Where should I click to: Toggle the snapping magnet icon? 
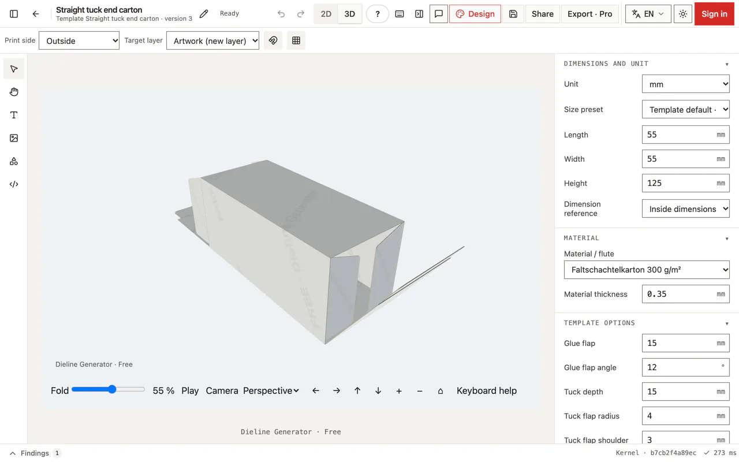coord(273,40)
